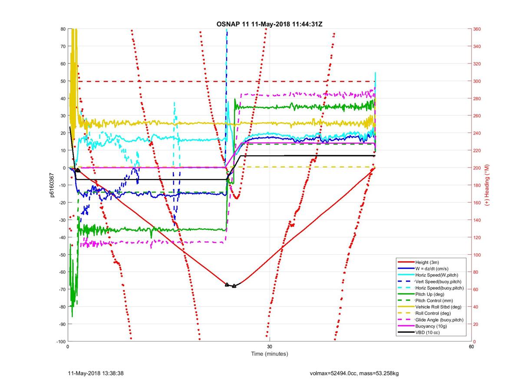
Task: Click the "p6160367" left axis label
Action: click(51, 185)
